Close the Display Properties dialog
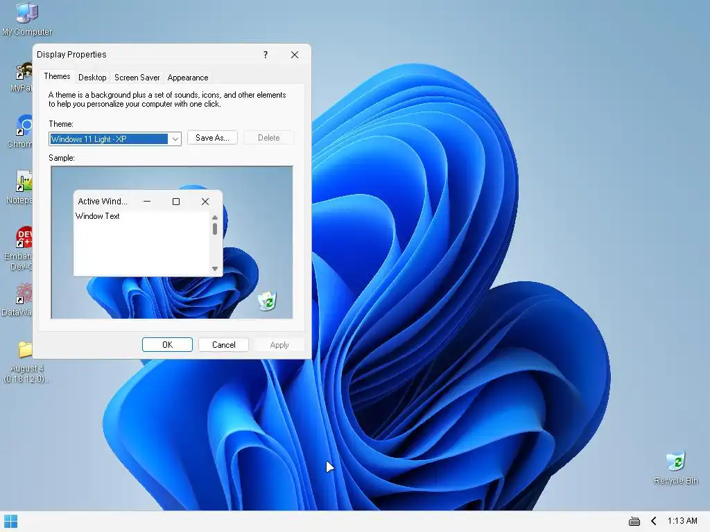Viewport: 710px width, 532px height. point(294,55)
